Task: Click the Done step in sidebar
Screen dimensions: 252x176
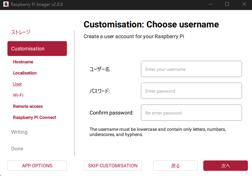Action: tap(17, 149)
